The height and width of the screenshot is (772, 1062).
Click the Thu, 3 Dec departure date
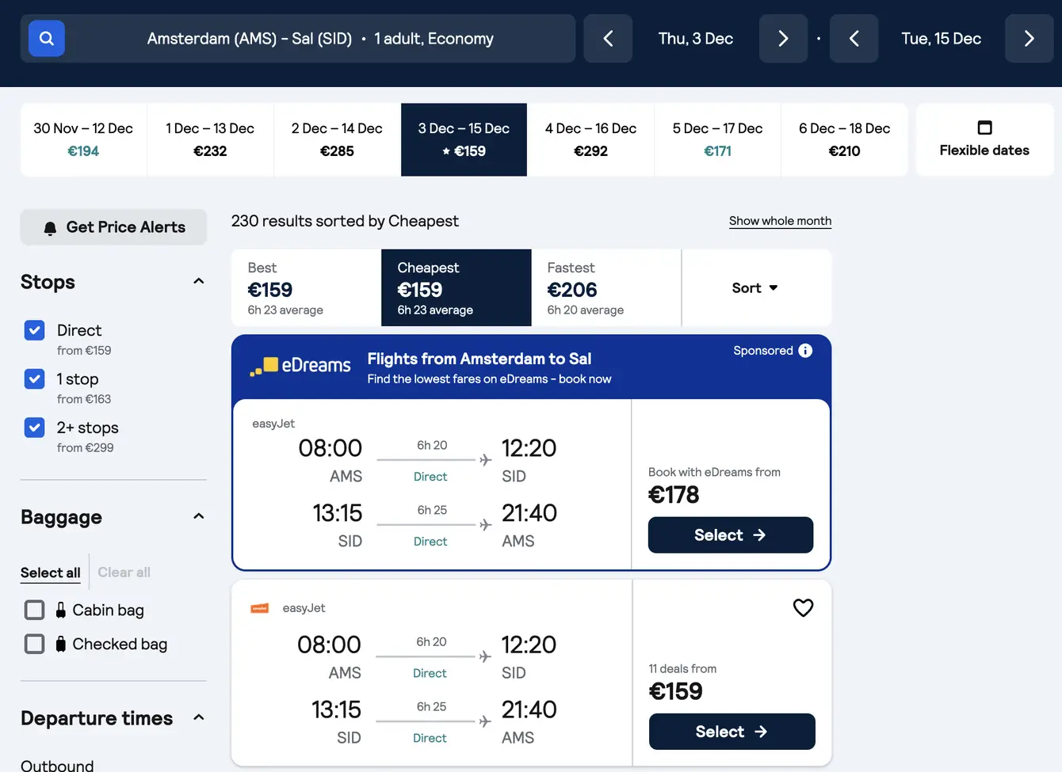point(696,38)
